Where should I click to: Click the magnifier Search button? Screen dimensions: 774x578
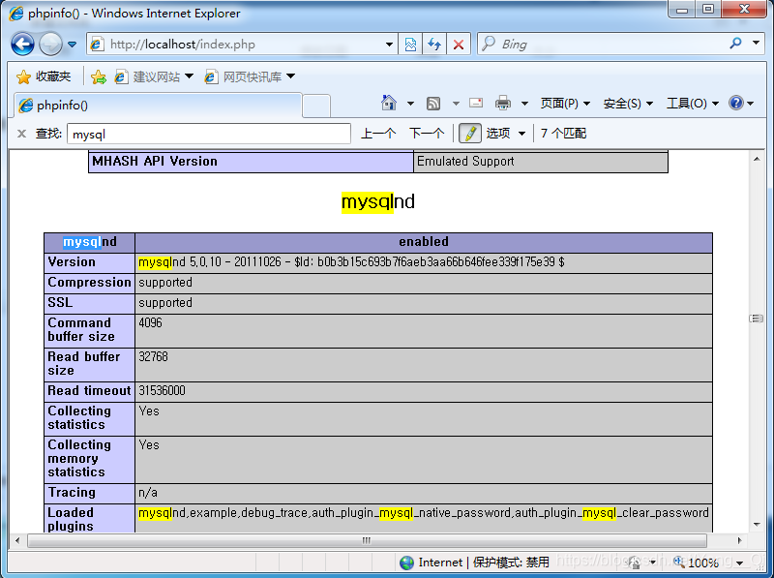pyautogui.click(x=735, y=44)
